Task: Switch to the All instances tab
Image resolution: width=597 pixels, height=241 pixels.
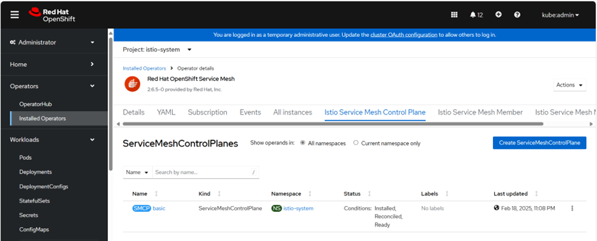Action: point(292,112)
